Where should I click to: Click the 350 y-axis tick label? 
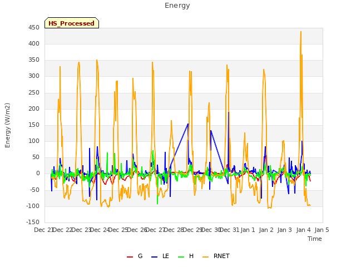34,60
